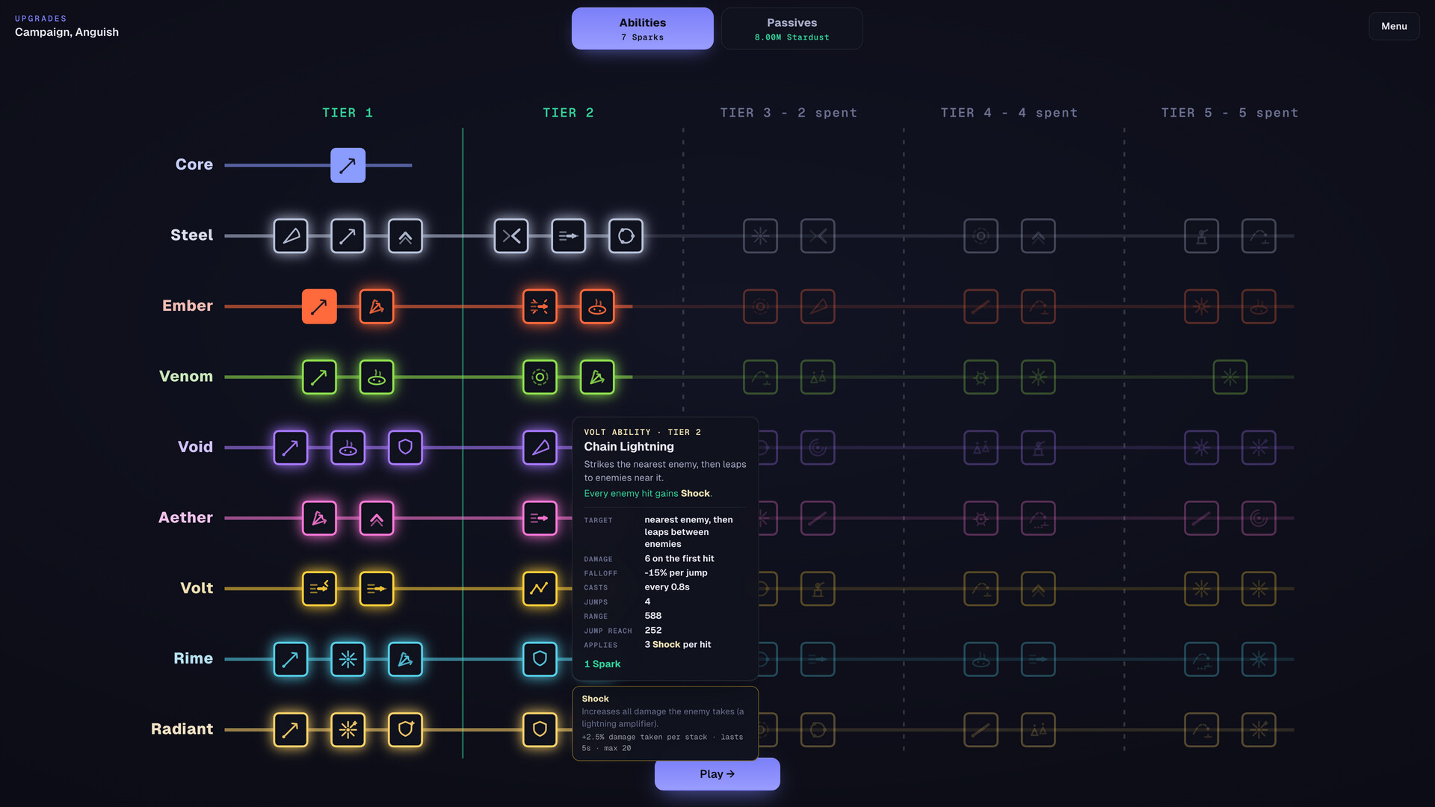Select the locked Void Tier 4 turret icon
Screen dimensions: 1435x807
tap(1038, 448)
